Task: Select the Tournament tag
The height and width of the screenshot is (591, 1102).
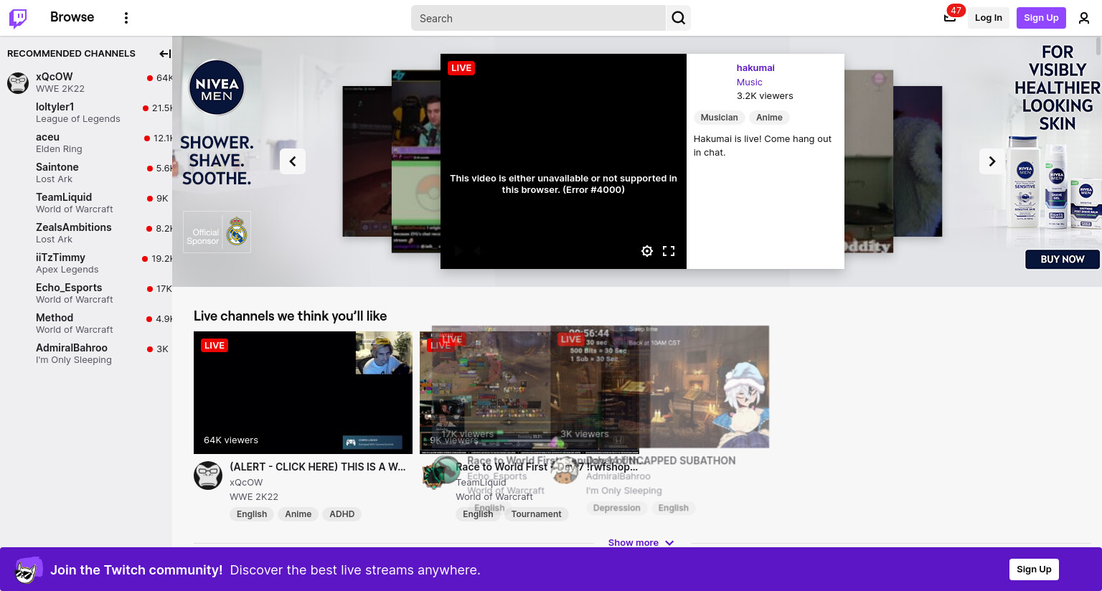Action: 536,514
